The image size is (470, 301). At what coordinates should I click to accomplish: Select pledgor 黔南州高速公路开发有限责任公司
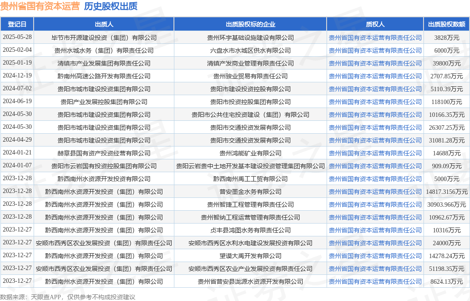(104, 76)
